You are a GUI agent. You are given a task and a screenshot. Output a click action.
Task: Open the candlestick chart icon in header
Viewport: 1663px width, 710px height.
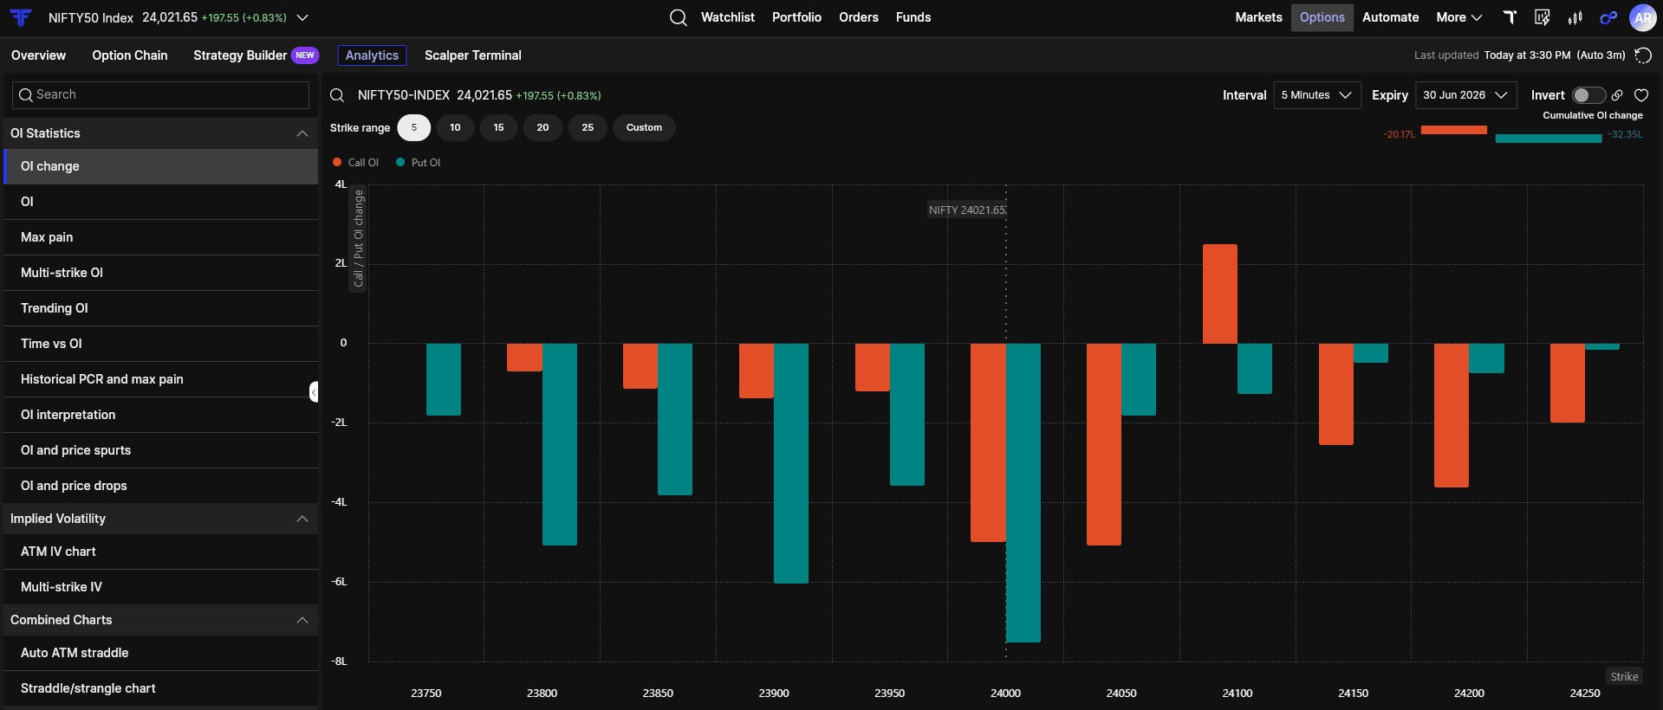pyautogui.click(x=1575, y=17)
